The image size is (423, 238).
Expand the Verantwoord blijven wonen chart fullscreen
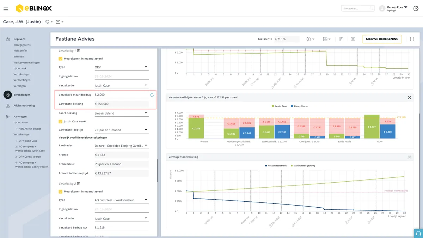click(x=409, y=97)
